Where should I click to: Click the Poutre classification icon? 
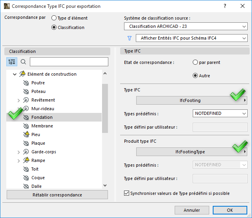(x=26, y=83)
